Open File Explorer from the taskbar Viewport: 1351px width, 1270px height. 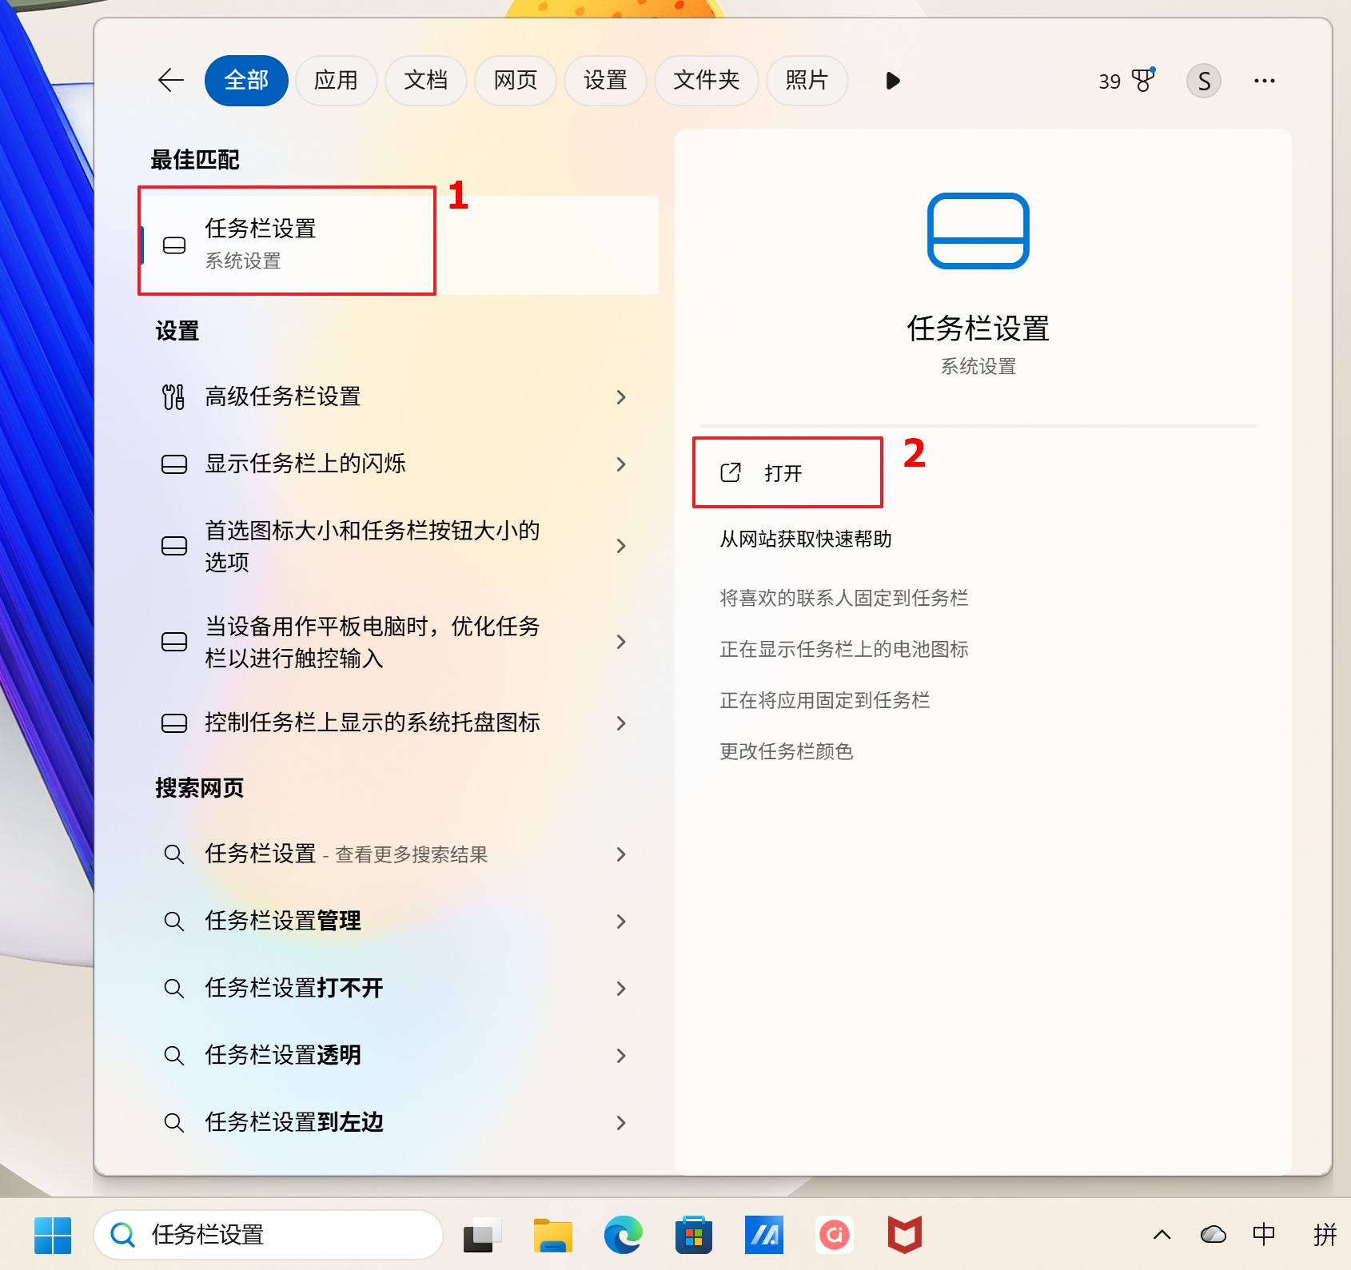(x=553, y=1235)
